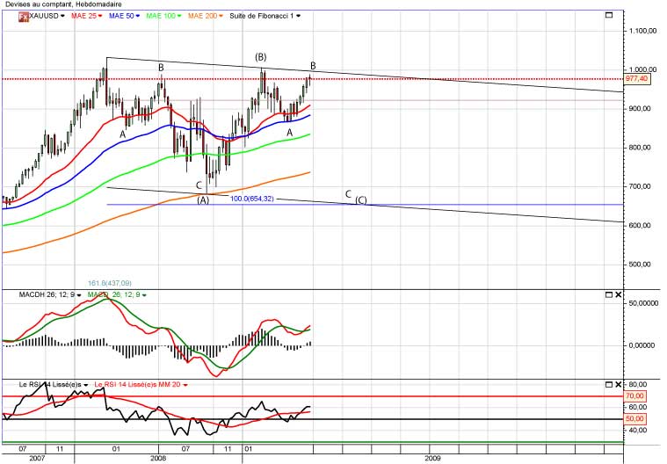
Task: Maximize the MACD indicator panel
Action: pyautogui.click(x=608, y=295)
